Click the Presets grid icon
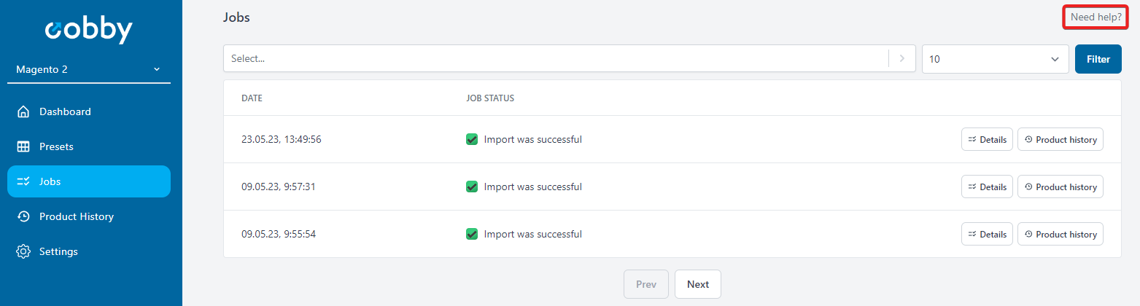The height and width of the screenshot is (306, 1140). [23, 146]
